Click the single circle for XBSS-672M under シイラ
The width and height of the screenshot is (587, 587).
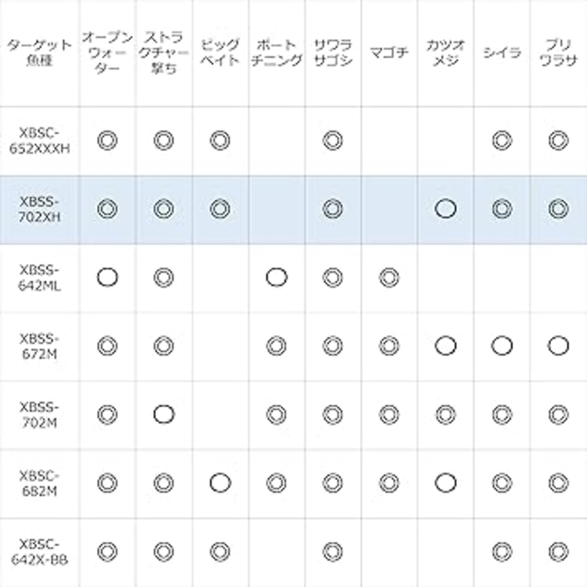[502, 346]
